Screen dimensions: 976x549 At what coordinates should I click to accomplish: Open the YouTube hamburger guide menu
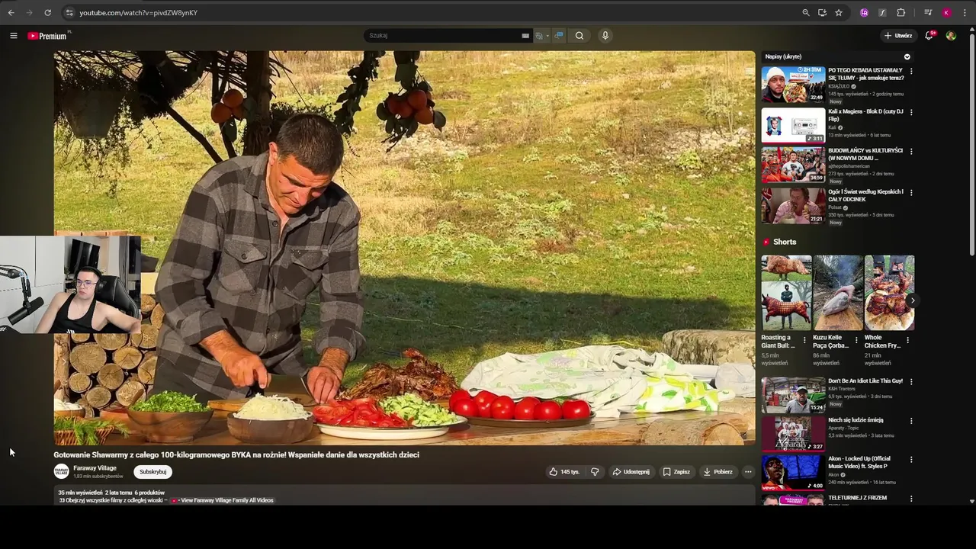tap(14, 36)
